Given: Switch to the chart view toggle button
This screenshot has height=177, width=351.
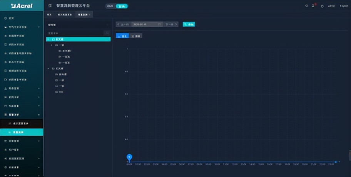Looking at the screenshot, I should [x=122, y=36].
